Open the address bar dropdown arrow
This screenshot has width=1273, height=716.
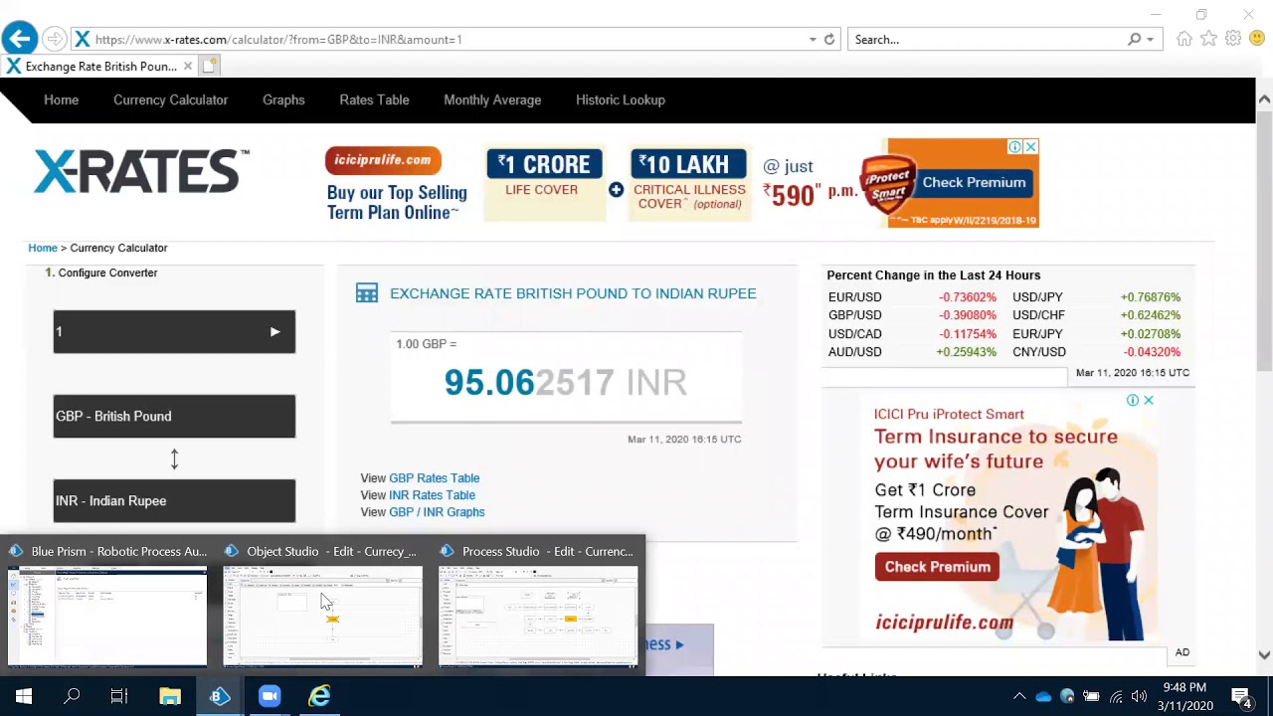click(813, 40)
